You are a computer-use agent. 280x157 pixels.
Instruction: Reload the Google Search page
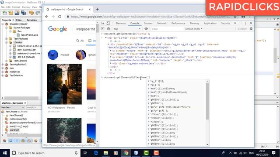[x=59, y=17]
